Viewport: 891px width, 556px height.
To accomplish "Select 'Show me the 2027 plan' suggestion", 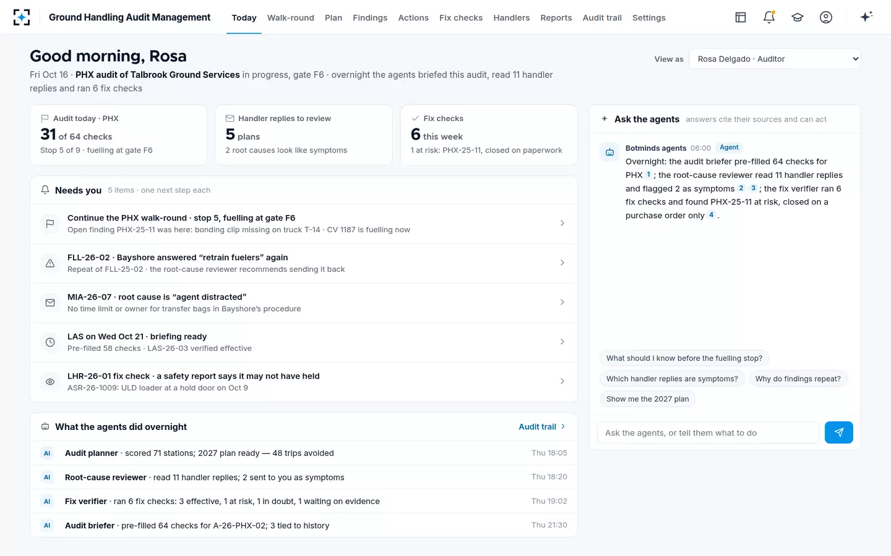I will pyautogui.click(x=647, y=399).
